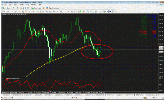The image size is (165, 100).
Task: Select the active GBPJPY,Daily tab
Action: (140, 95)
